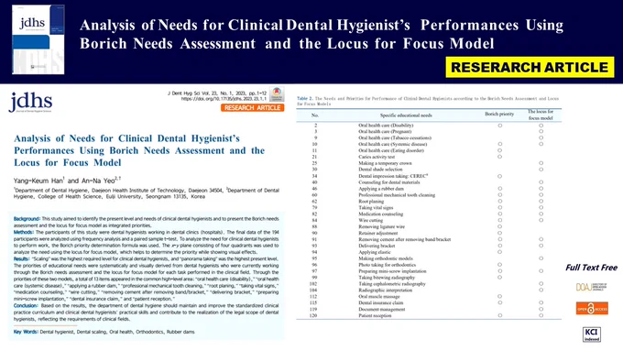Select table row Oral health care (Eating disorder)
This screenshot has height=351, width=623.
pos(429,150)
